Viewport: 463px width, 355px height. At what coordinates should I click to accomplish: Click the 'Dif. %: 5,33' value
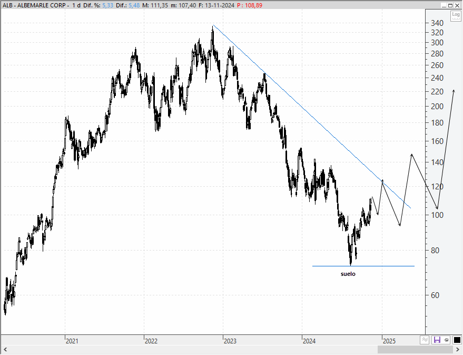pos(98,5)
